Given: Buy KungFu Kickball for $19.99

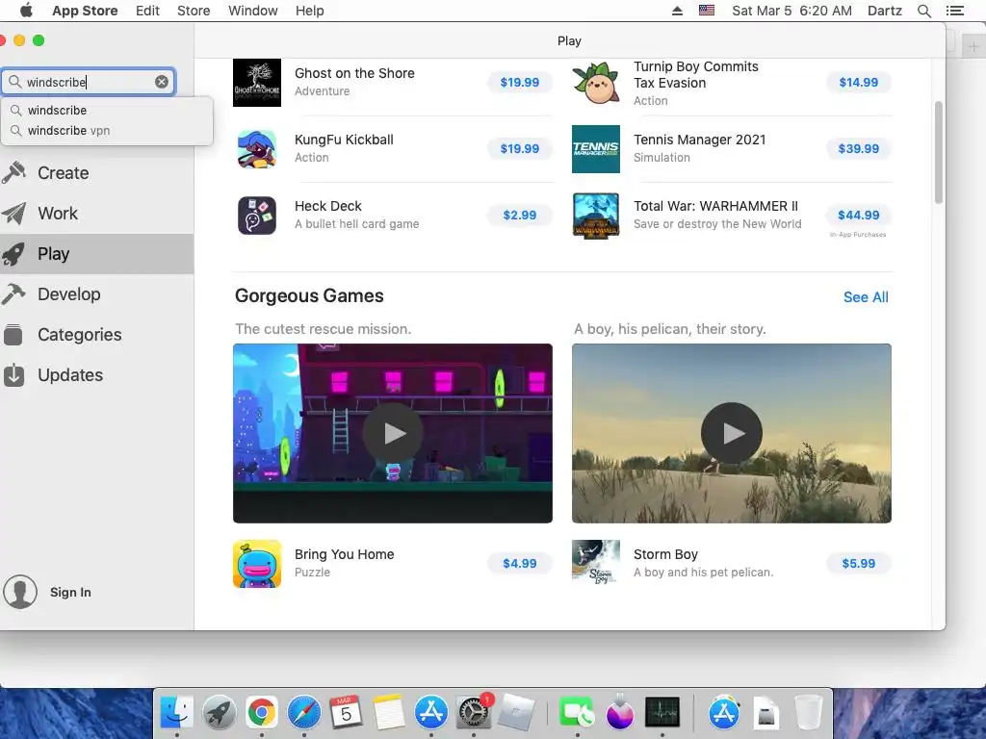Looking at the screenshot, I should tap(519, 149).
